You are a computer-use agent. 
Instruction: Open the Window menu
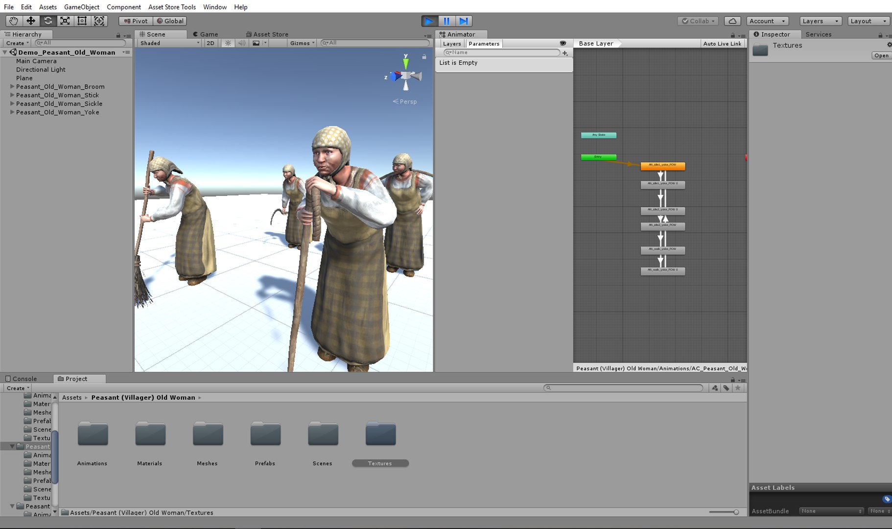click(215, 7)
